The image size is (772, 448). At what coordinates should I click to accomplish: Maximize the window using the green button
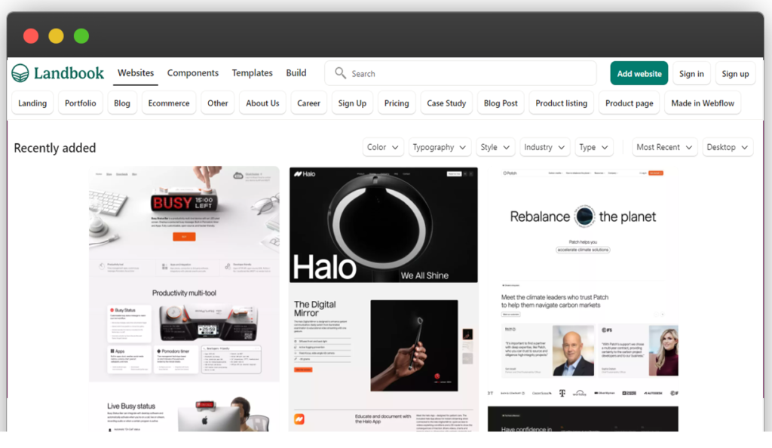click(81, 36)
